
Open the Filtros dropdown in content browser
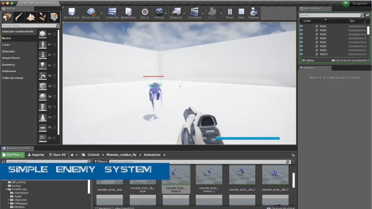(x=101, y=162)
